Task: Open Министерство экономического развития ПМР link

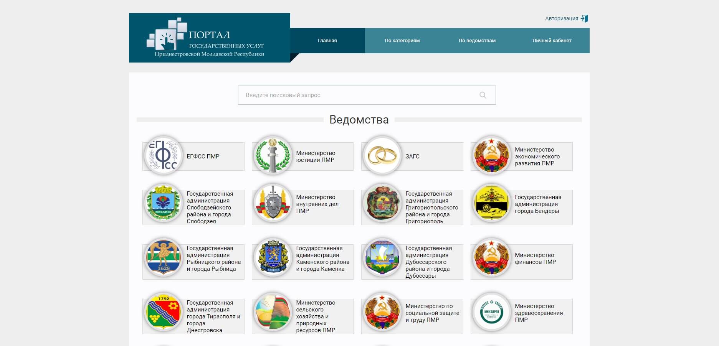Action: [x=537, y=157]
